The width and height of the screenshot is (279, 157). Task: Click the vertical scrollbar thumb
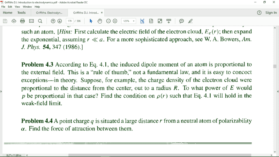tap(275, 66)
